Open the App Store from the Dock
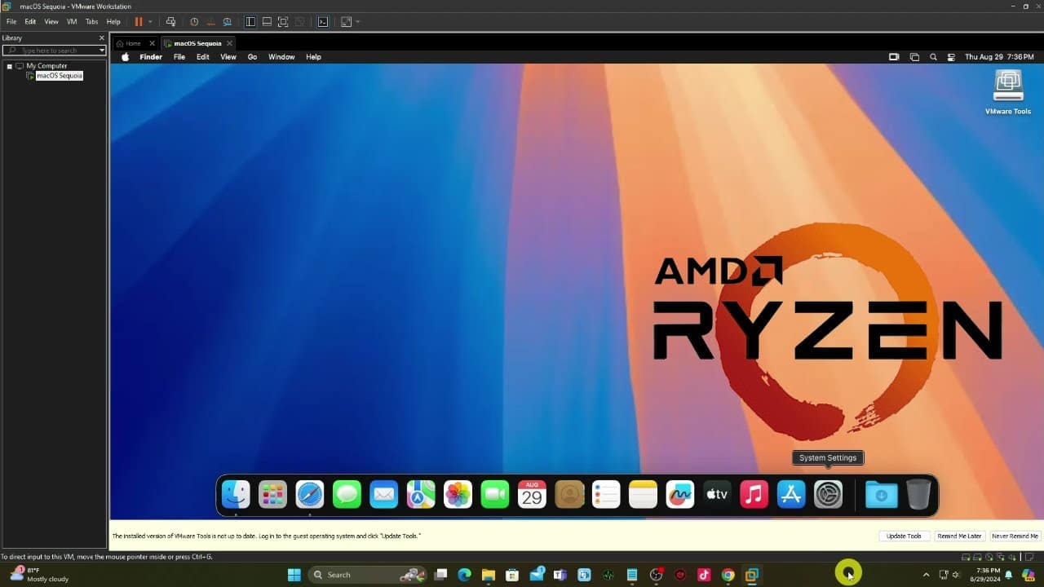Screen dimensions: 1044x587 tap(791, 494)
